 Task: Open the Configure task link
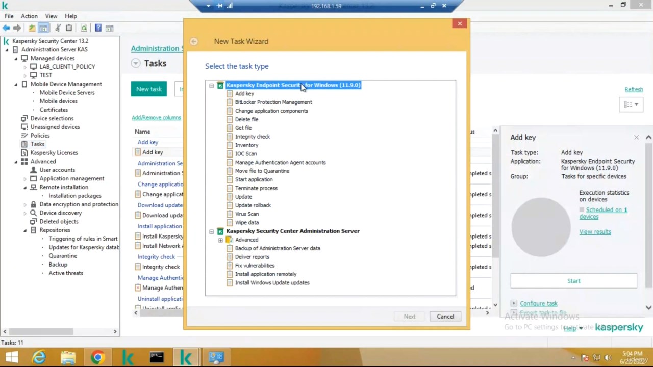(538, 304)
